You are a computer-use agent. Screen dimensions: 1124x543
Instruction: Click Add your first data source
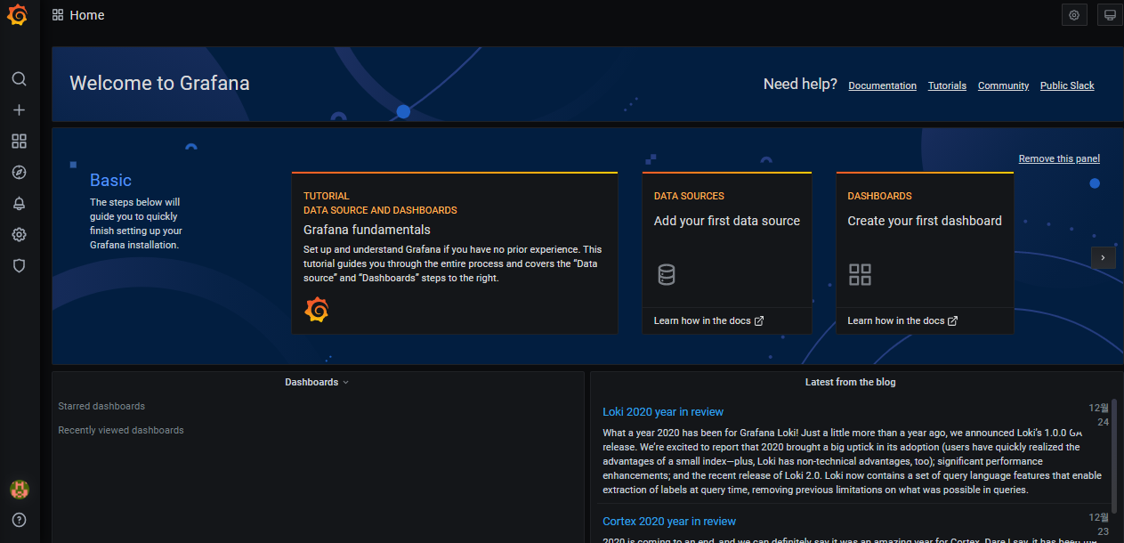click(726, 221)
